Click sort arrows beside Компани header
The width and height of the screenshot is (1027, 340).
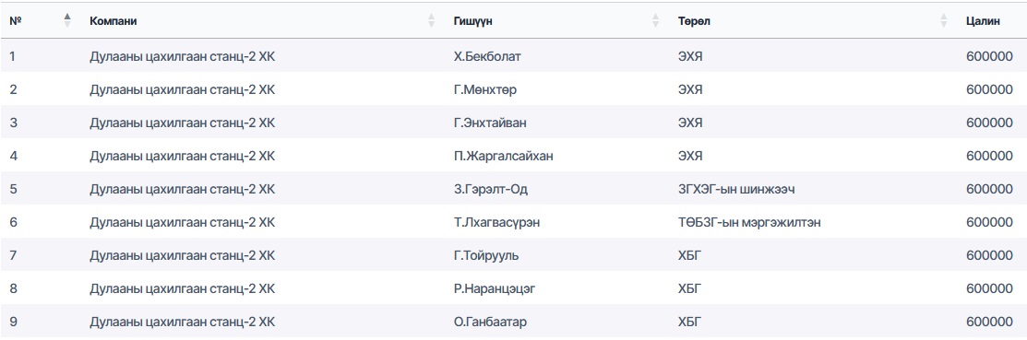coord(431,21)
